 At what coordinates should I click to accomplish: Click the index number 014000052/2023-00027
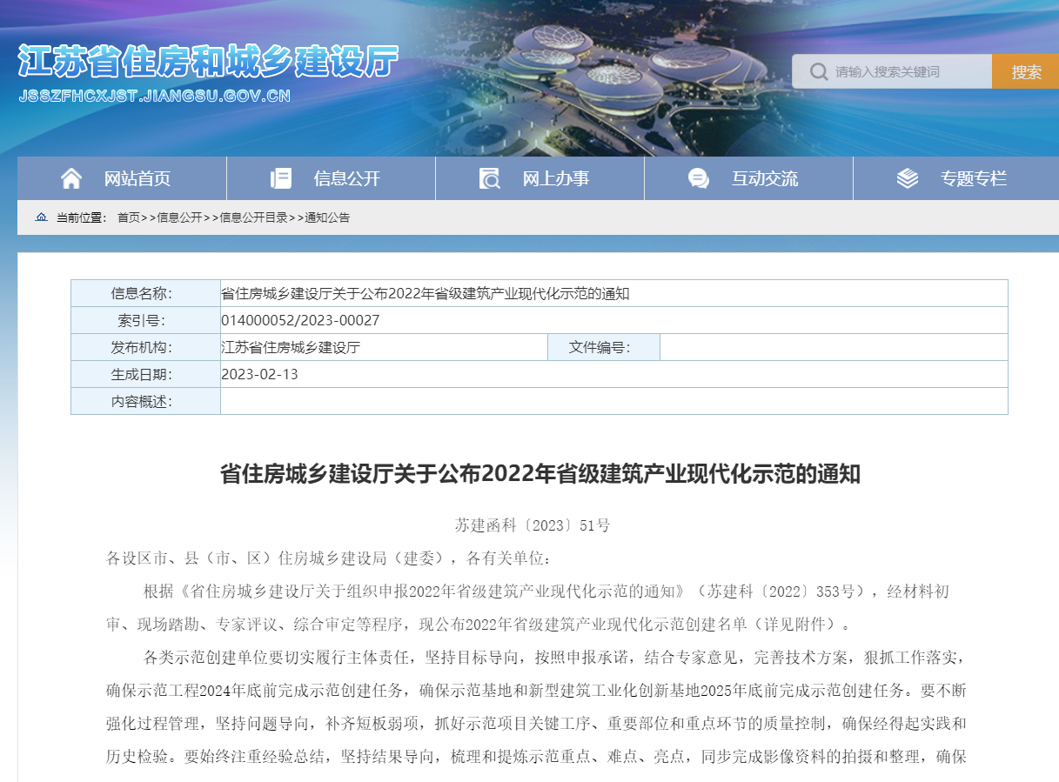click(300, 320)
